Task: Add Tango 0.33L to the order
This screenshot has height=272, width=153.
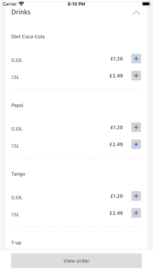Action: tap(136, 196)
